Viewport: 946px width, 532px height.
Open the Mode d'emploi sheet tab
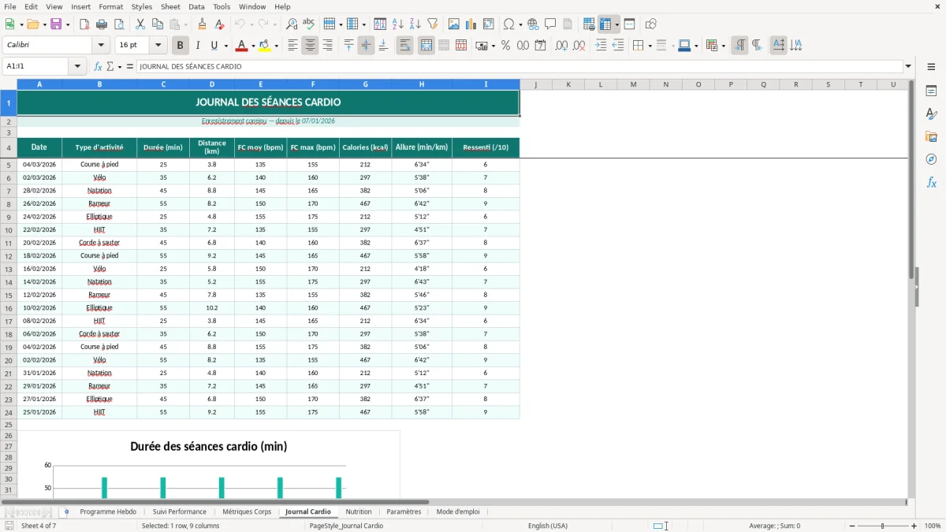coord(458,512)
